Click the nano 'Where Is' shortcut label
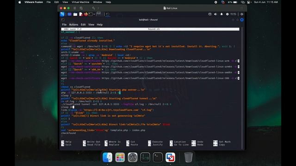This screenshot has height=166, width=296. coord(114,142)
